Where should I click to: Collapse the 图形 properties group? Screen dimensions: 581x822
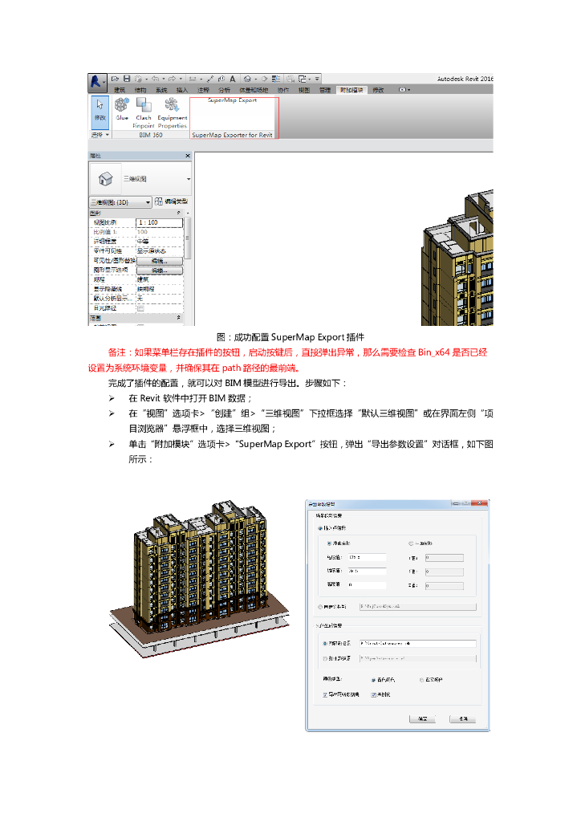[x=179, y=213]
